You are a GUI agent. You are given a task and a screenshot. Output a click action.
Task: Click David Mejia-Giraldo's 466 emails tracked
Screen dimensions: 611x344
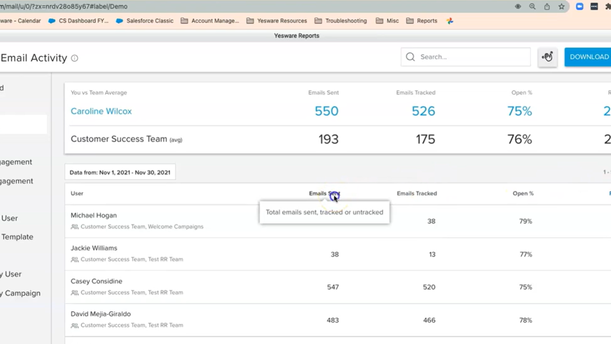point(429,320)
